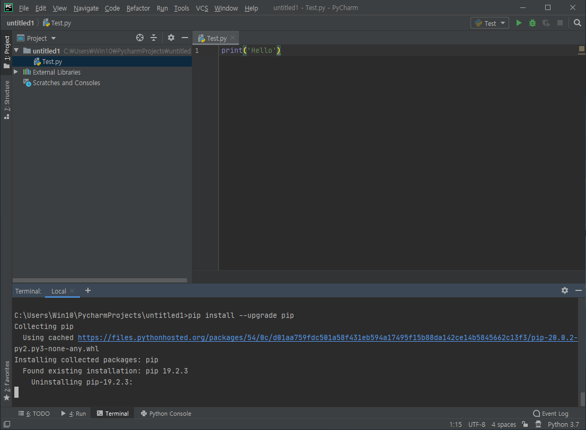Click the terminal vertical scrollbar thumb

[583, 399]
